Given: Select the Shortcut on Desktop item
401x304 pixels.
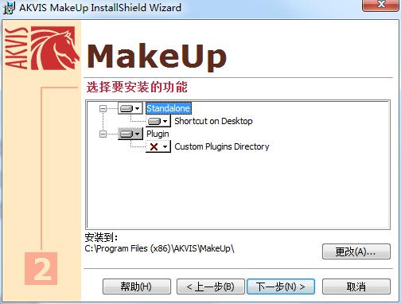Looking at the screenshot, I should coord(213,121).
